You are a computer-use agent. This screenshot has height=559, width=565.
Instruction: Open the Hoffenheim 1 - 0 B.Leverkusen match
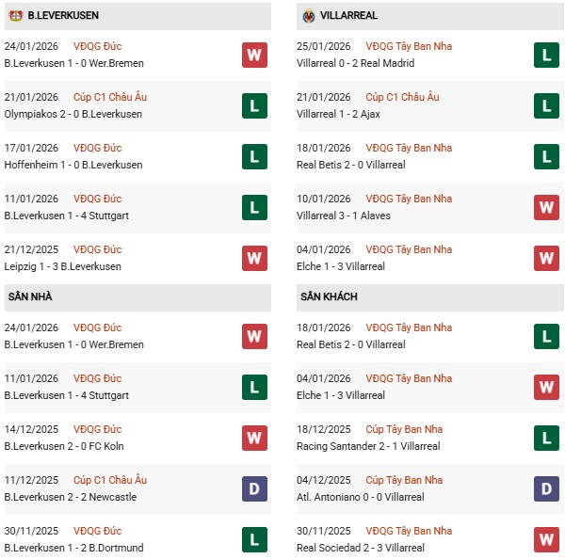(73, 165)
